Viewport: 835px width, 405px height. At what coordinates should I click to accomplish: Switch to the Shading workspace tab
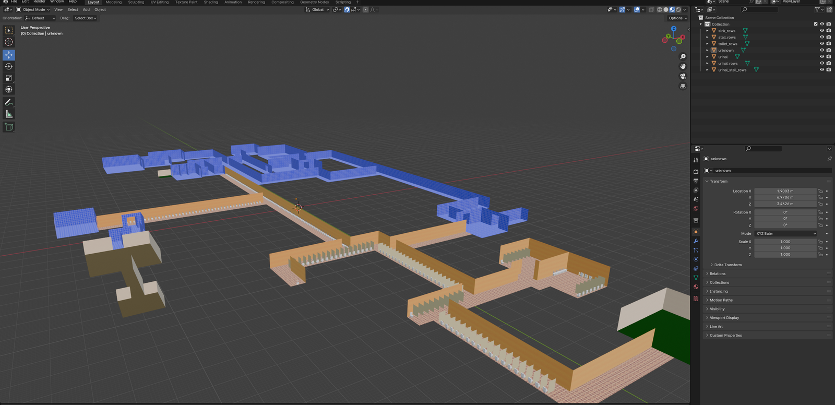point(211,2)
